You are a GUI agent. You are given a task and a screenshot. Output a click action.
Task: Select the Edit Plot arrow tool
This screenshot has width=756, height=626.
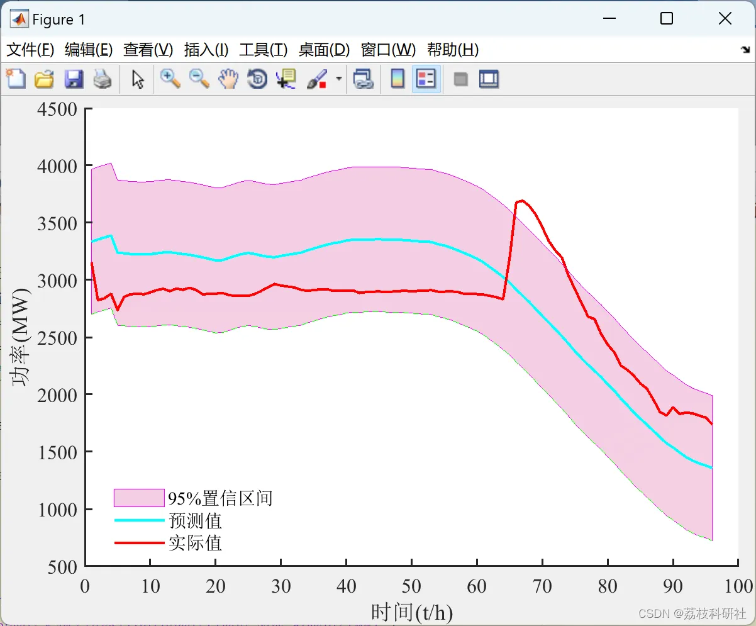[138, 79]
